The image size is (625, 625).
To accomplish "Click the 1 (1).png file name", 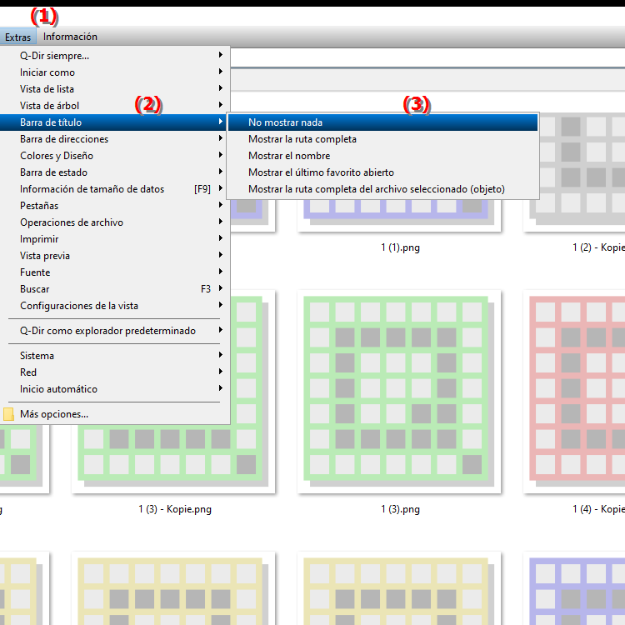I will 400,247.
